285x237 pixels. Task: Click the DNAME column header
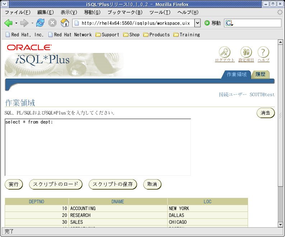point(118,201)
